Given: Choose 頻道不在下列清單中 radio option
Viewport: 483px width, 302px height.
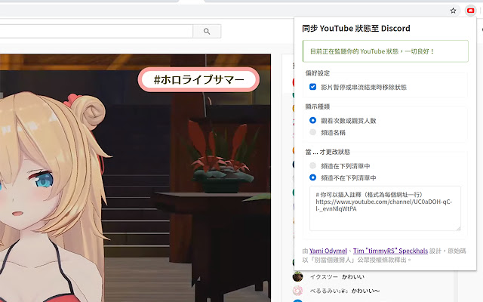Looking at the screenshot, I should click(312, 177).
